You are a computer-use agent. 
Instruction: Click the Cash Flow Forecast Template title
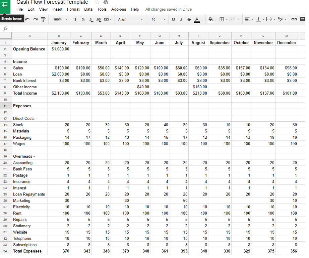tap(52, 2)
